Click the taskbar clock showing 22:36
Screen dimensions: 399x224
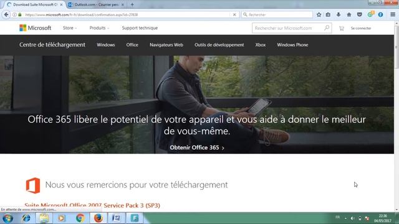point(382,218)
